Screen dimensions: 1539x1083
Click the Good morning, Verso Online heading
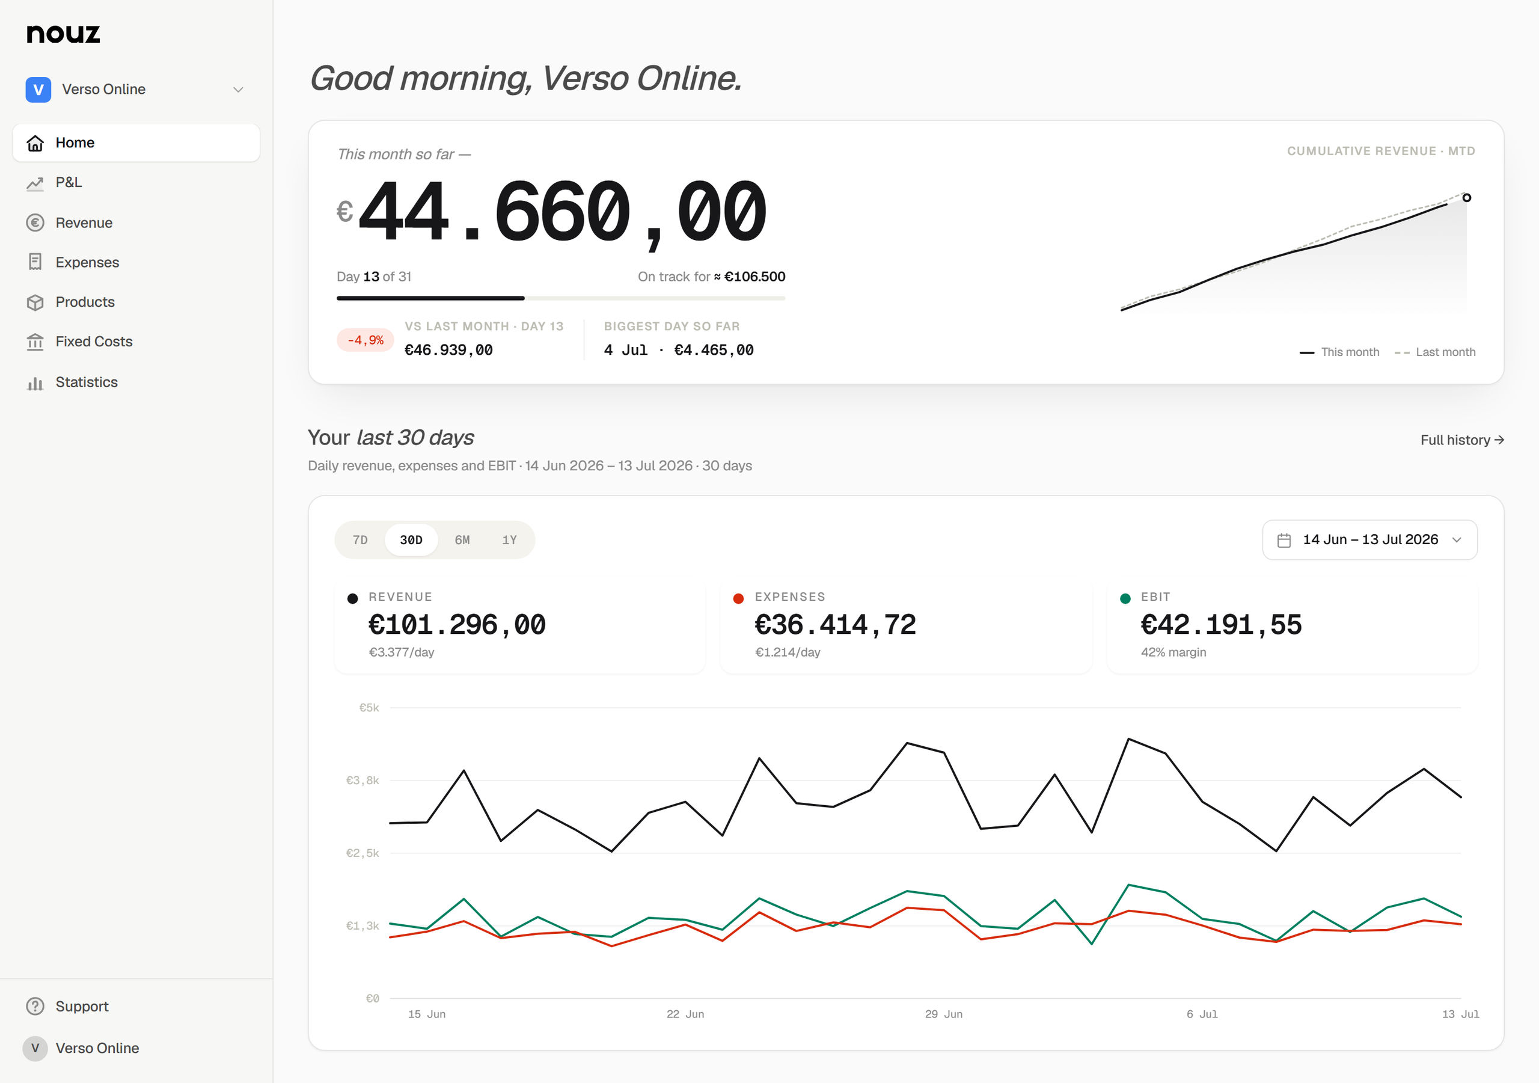525,78
